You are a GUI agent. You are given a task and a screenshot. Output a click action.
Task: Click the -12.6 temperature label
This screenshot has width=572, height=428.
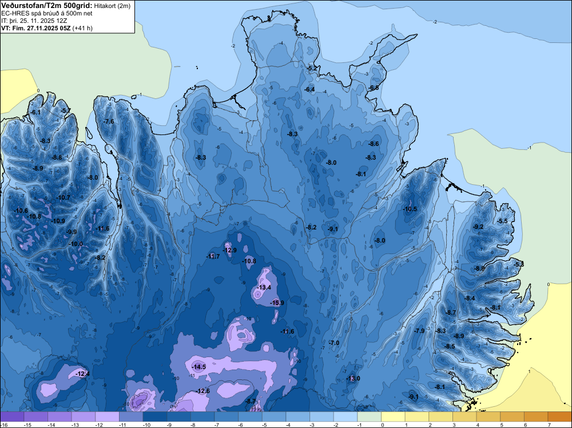click(x=203, y=391)
